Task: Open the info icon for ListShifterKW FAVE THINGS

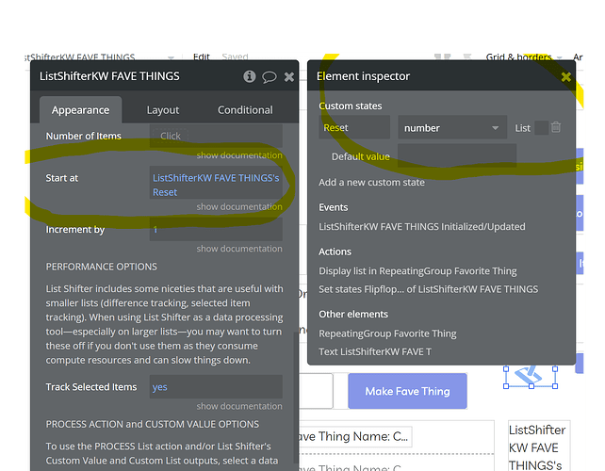Action: click(x=249, y=76)
